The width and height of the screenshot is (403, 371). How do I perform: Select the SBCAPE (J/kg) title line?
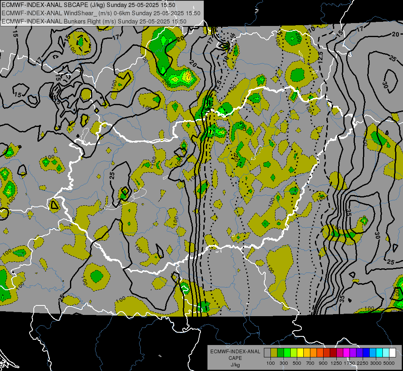pos(89,5)
